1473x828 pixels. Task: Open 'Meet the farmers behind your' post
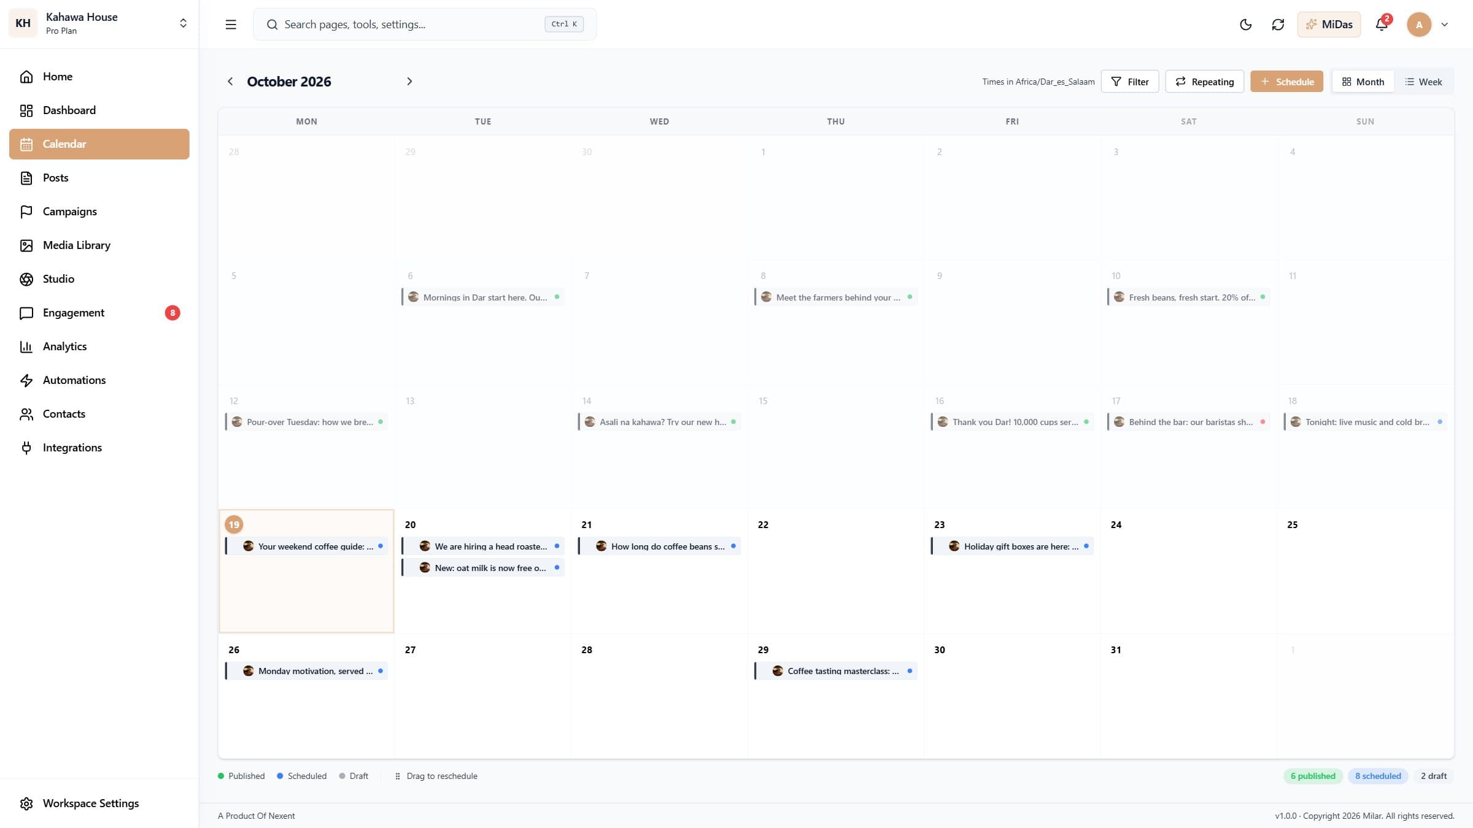[x=836, y=297]
